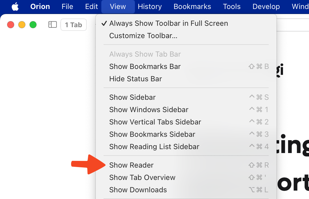
Task: Select Show Downloads
Action: [x=186, y=190]
